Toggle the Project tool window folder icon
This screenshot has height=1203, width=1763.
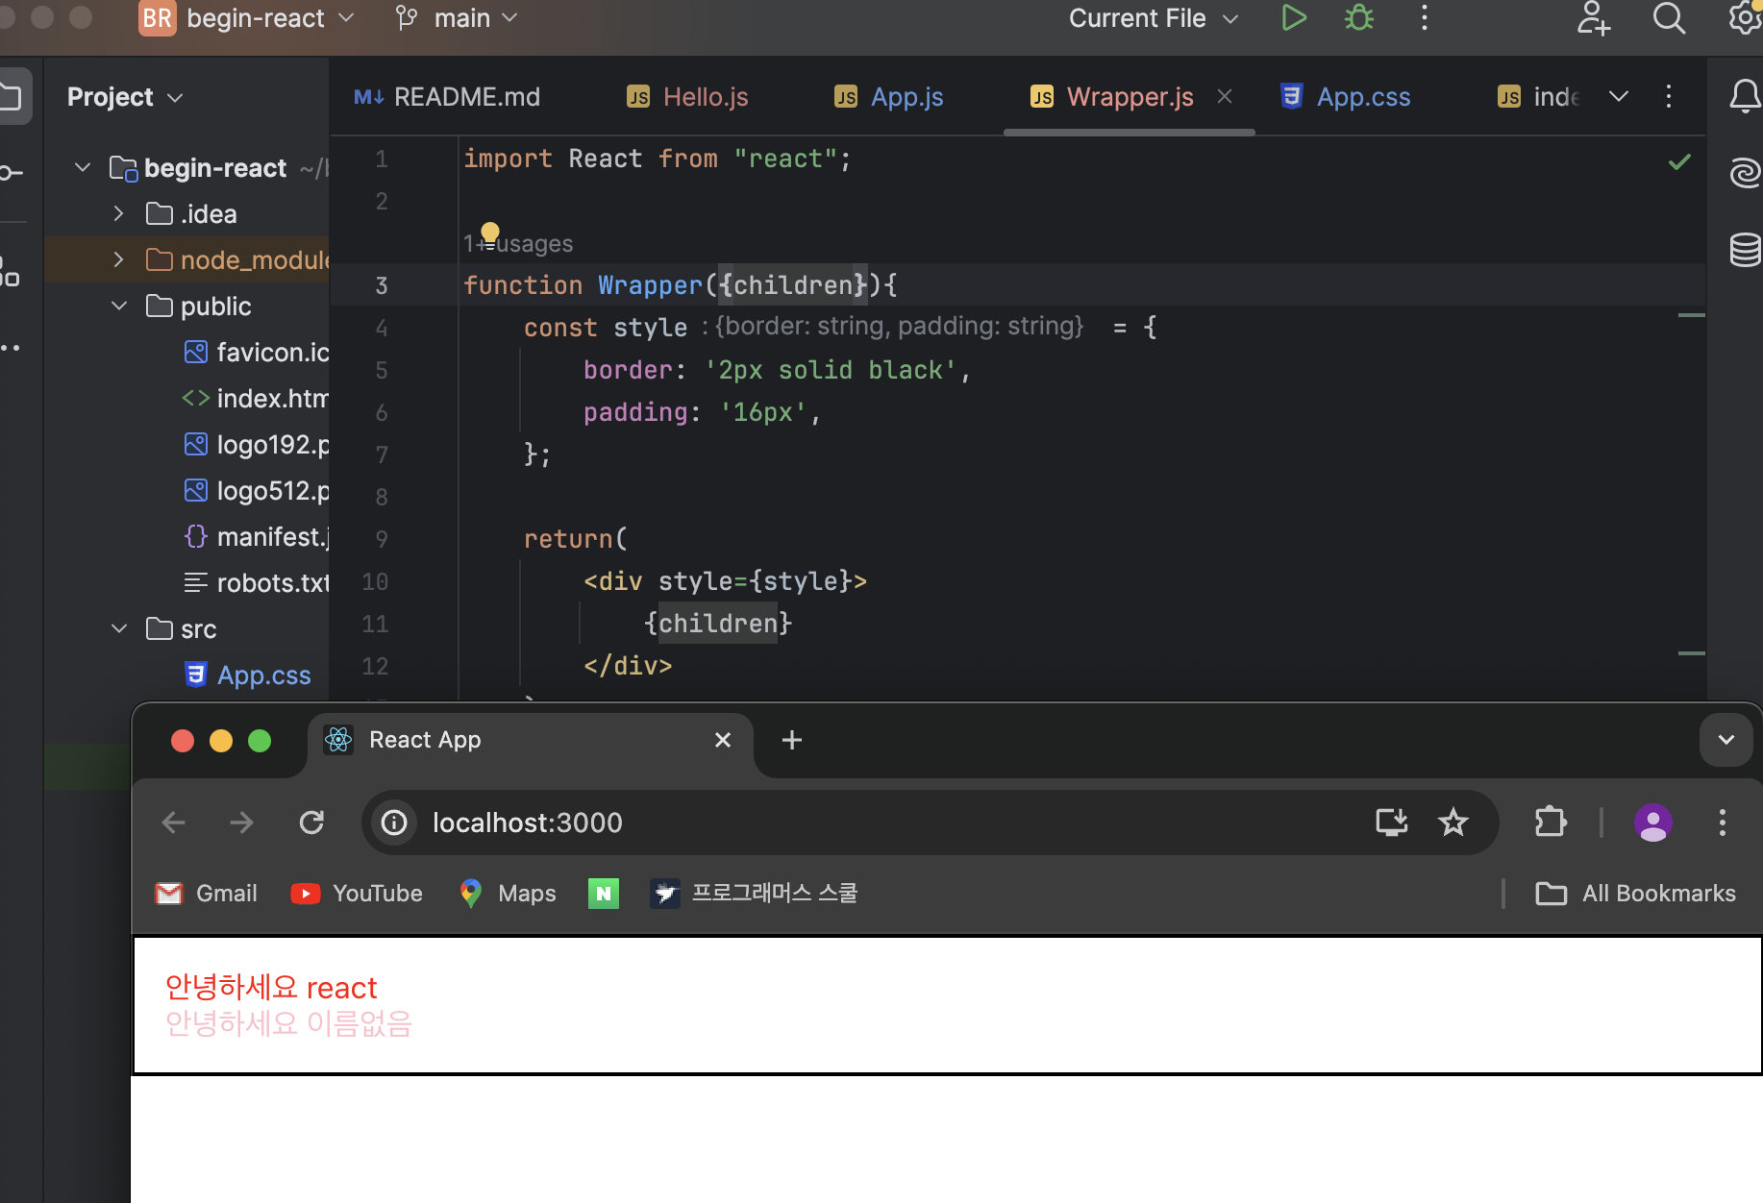(12, 96)
